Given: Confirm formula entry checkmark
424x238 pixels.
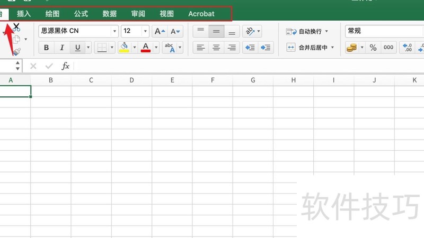Looking at the screenshot, I should (x=49, y=66).
